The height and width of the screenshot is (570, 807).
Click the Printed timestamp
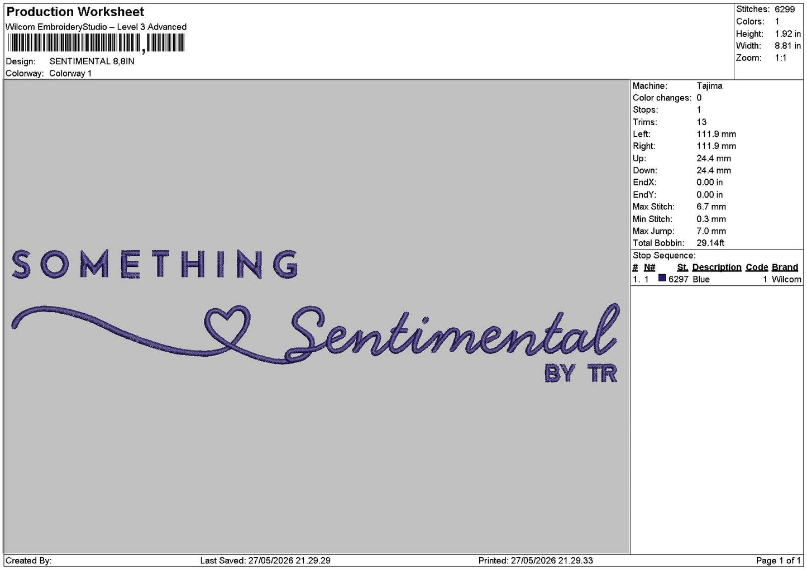[536, 561]
